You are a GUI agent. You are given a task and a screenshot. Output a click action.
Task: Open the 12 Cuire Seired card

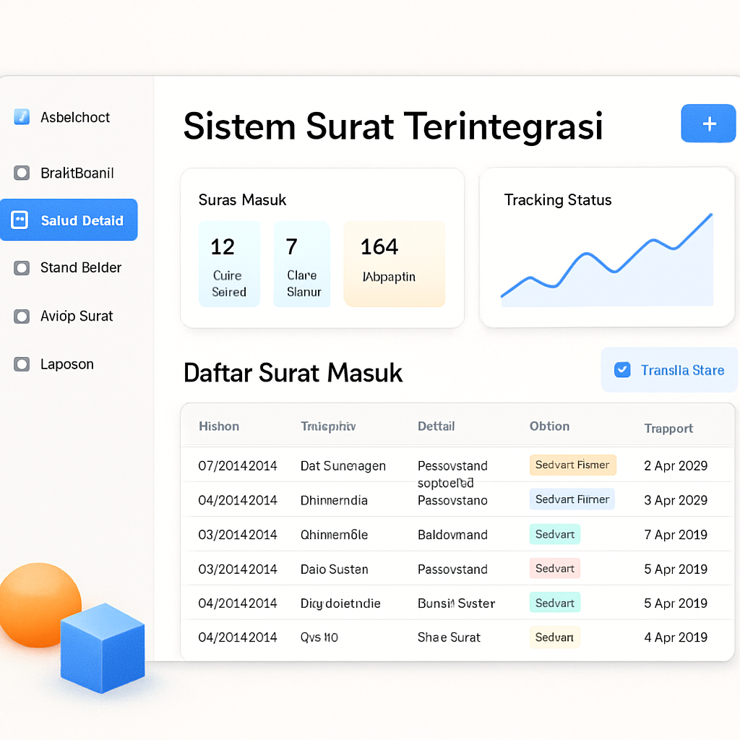pos(229,264)
